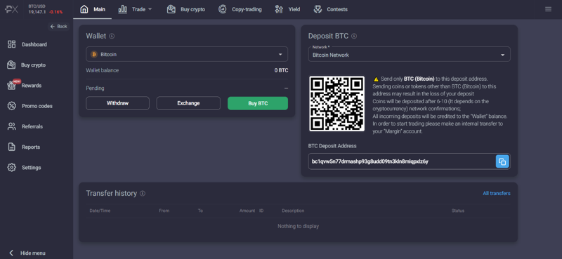Open the Copy-trading tab label
562x259 pixels.
[x=247, y=9]
